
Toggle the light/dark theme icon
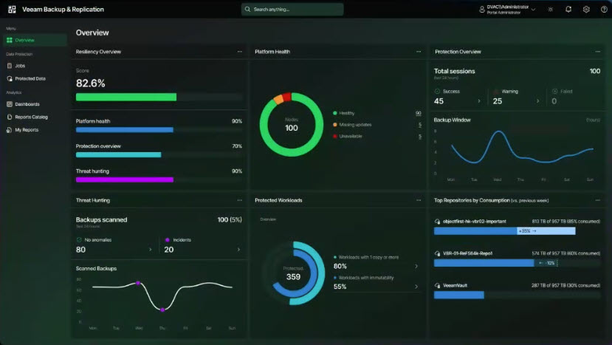point(550,10)
